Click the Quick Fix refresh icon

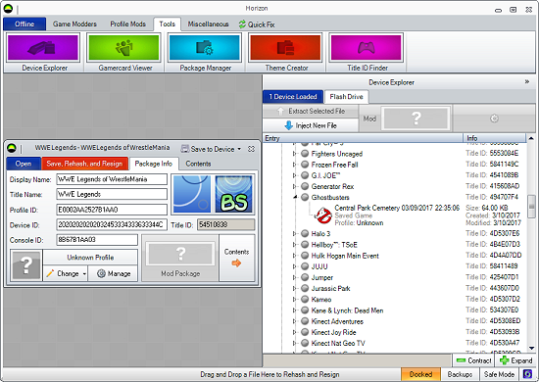(242, 24)
